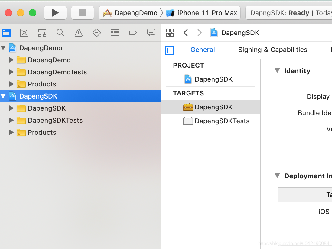The image size is (332, 249).
Task: Click DapengSDK in the jump bar
Action: tap(235, 33)
